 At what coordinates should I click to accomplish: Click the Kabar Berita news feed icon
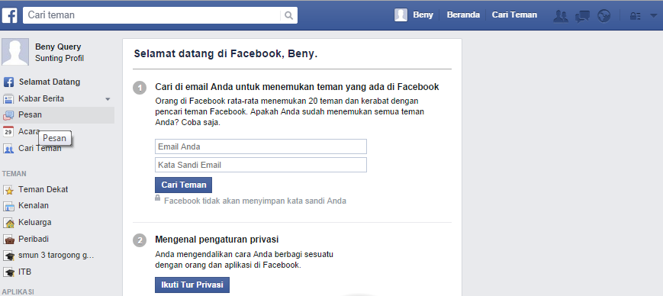coord(8,99)
